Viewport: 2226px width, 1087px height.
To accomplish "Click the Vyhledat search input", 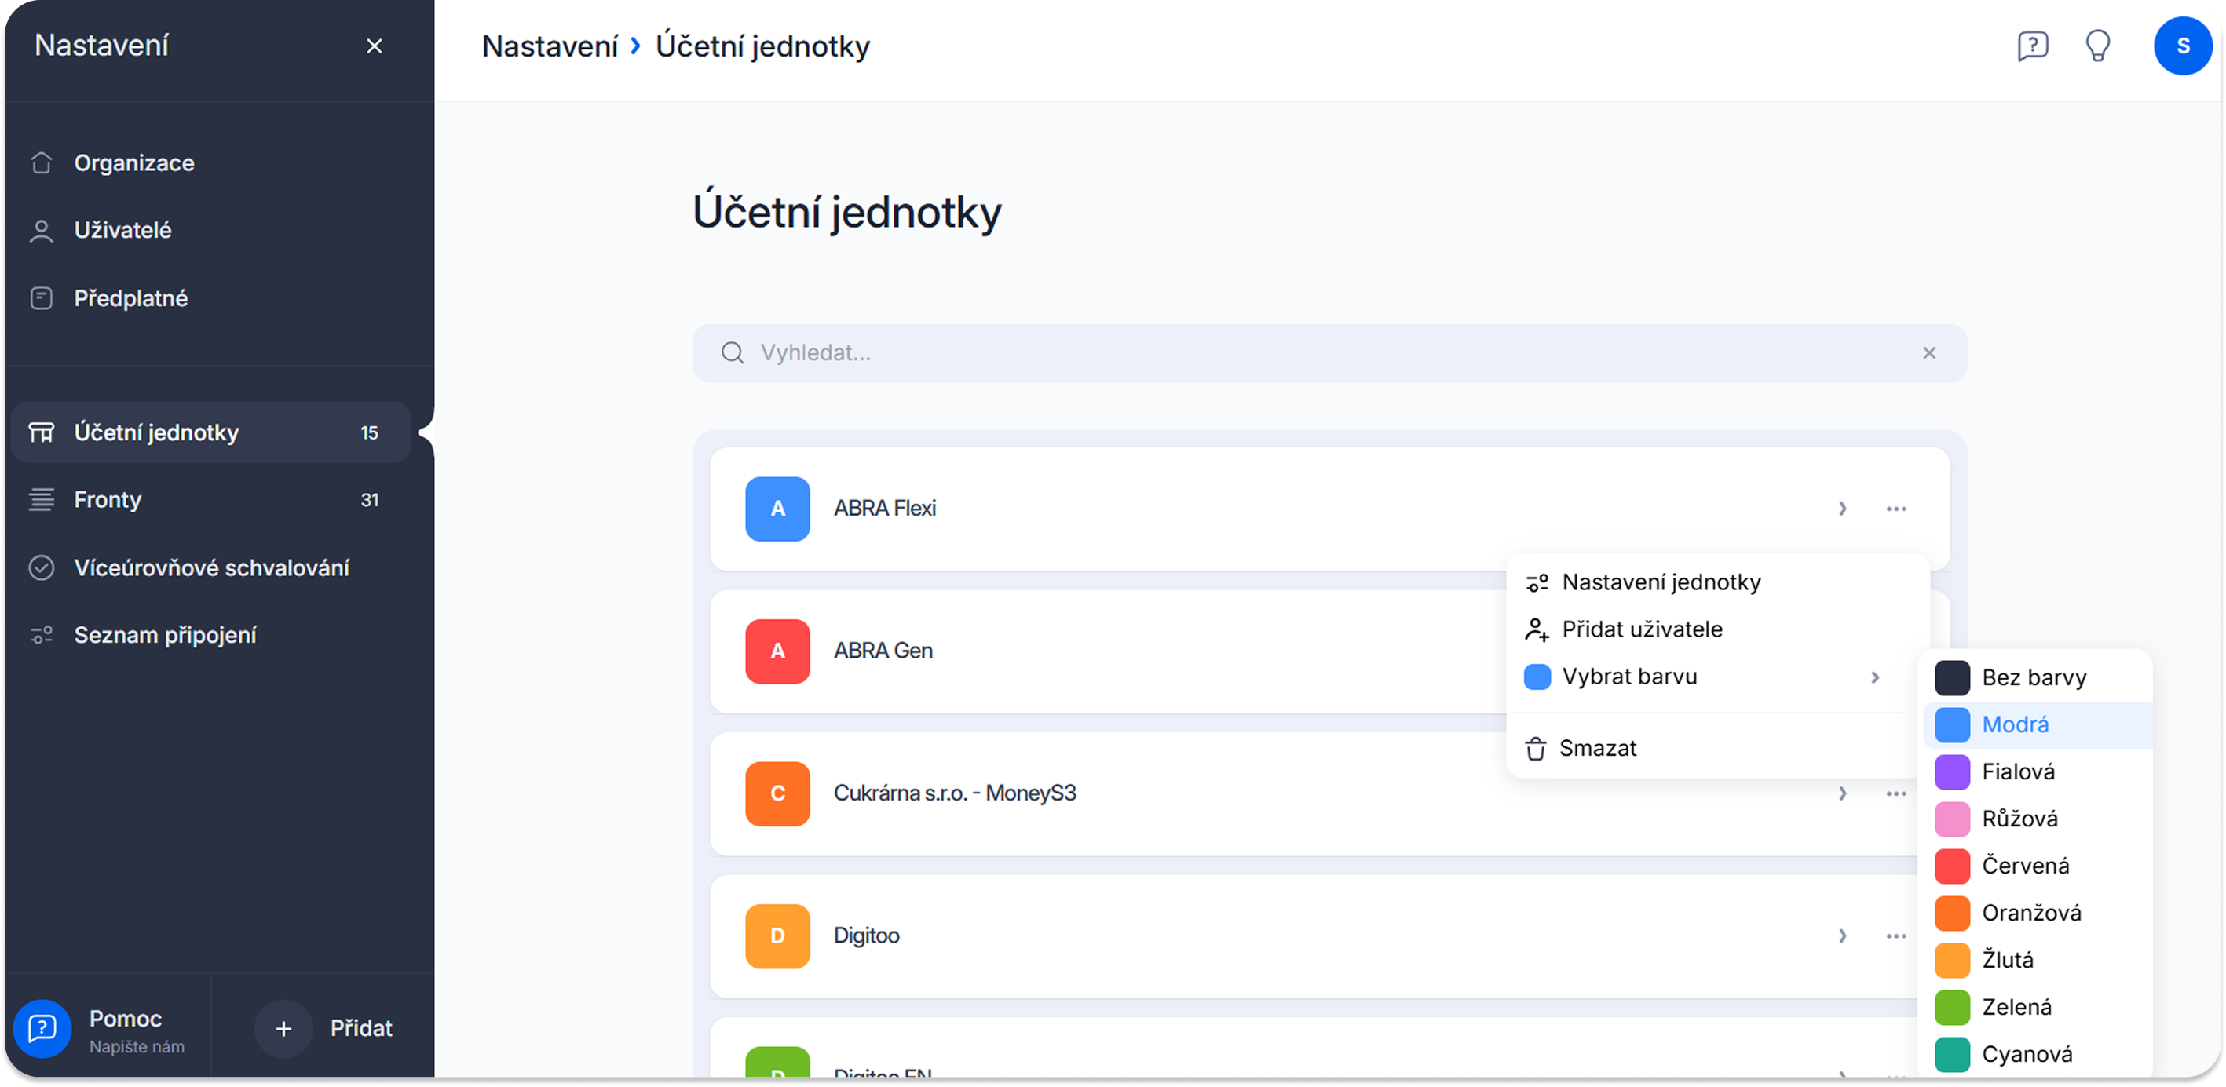I will coord(1296,352).
